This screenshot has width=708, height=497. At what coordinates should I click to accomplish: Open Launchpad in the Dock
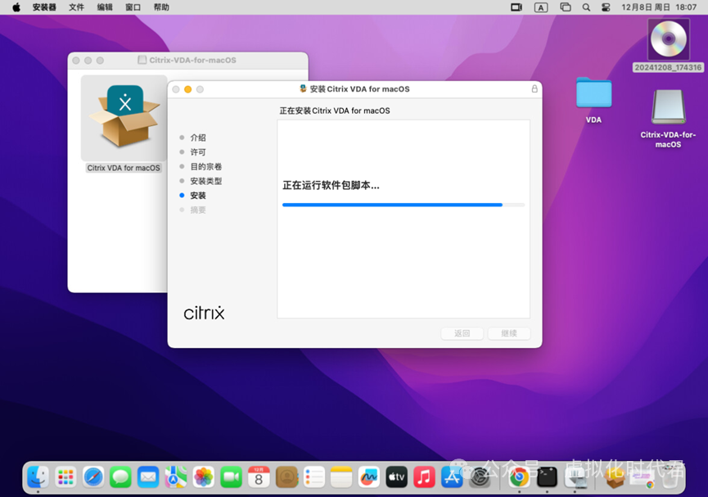[65, 477]
